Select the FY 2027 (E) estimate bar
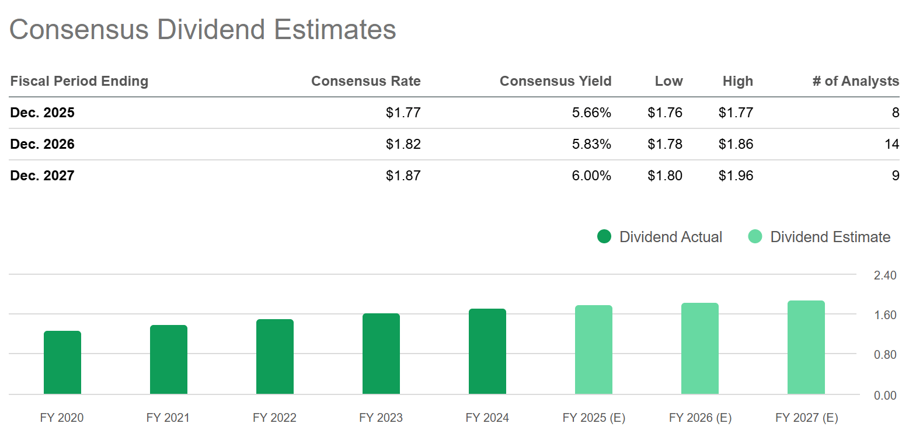The width and height of the screenshot is (916, 437). tap(806, 347)
